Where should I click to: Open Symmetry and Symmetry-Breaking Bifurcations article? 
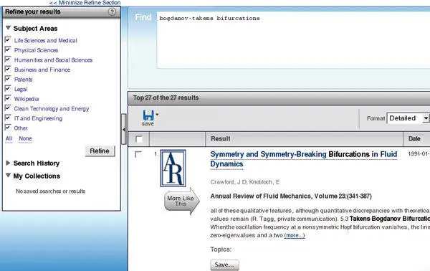[x=303, y=159]
